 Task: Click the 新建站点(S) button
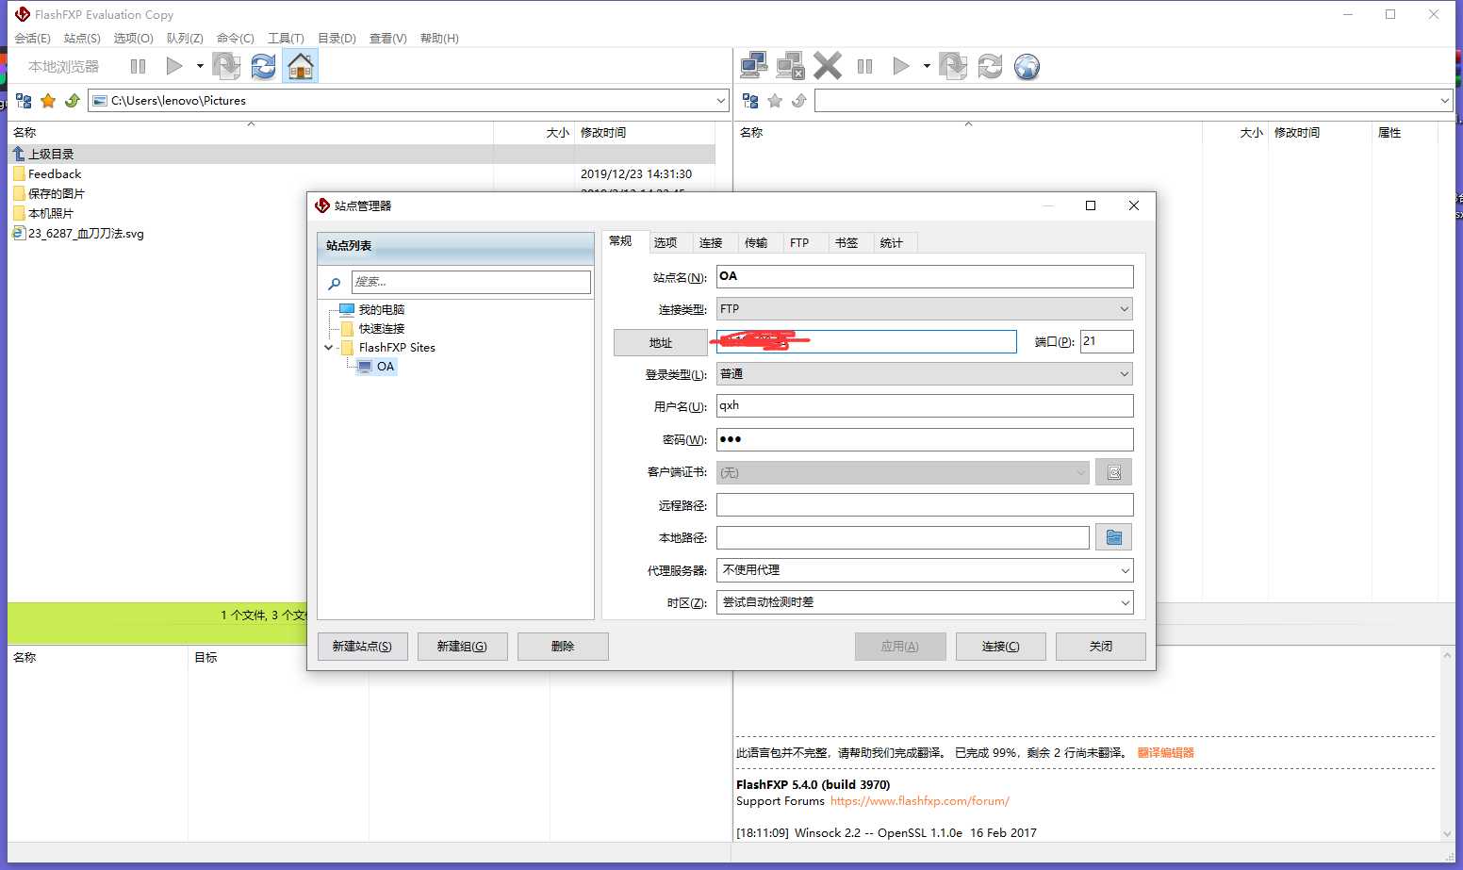click(362, 647)
